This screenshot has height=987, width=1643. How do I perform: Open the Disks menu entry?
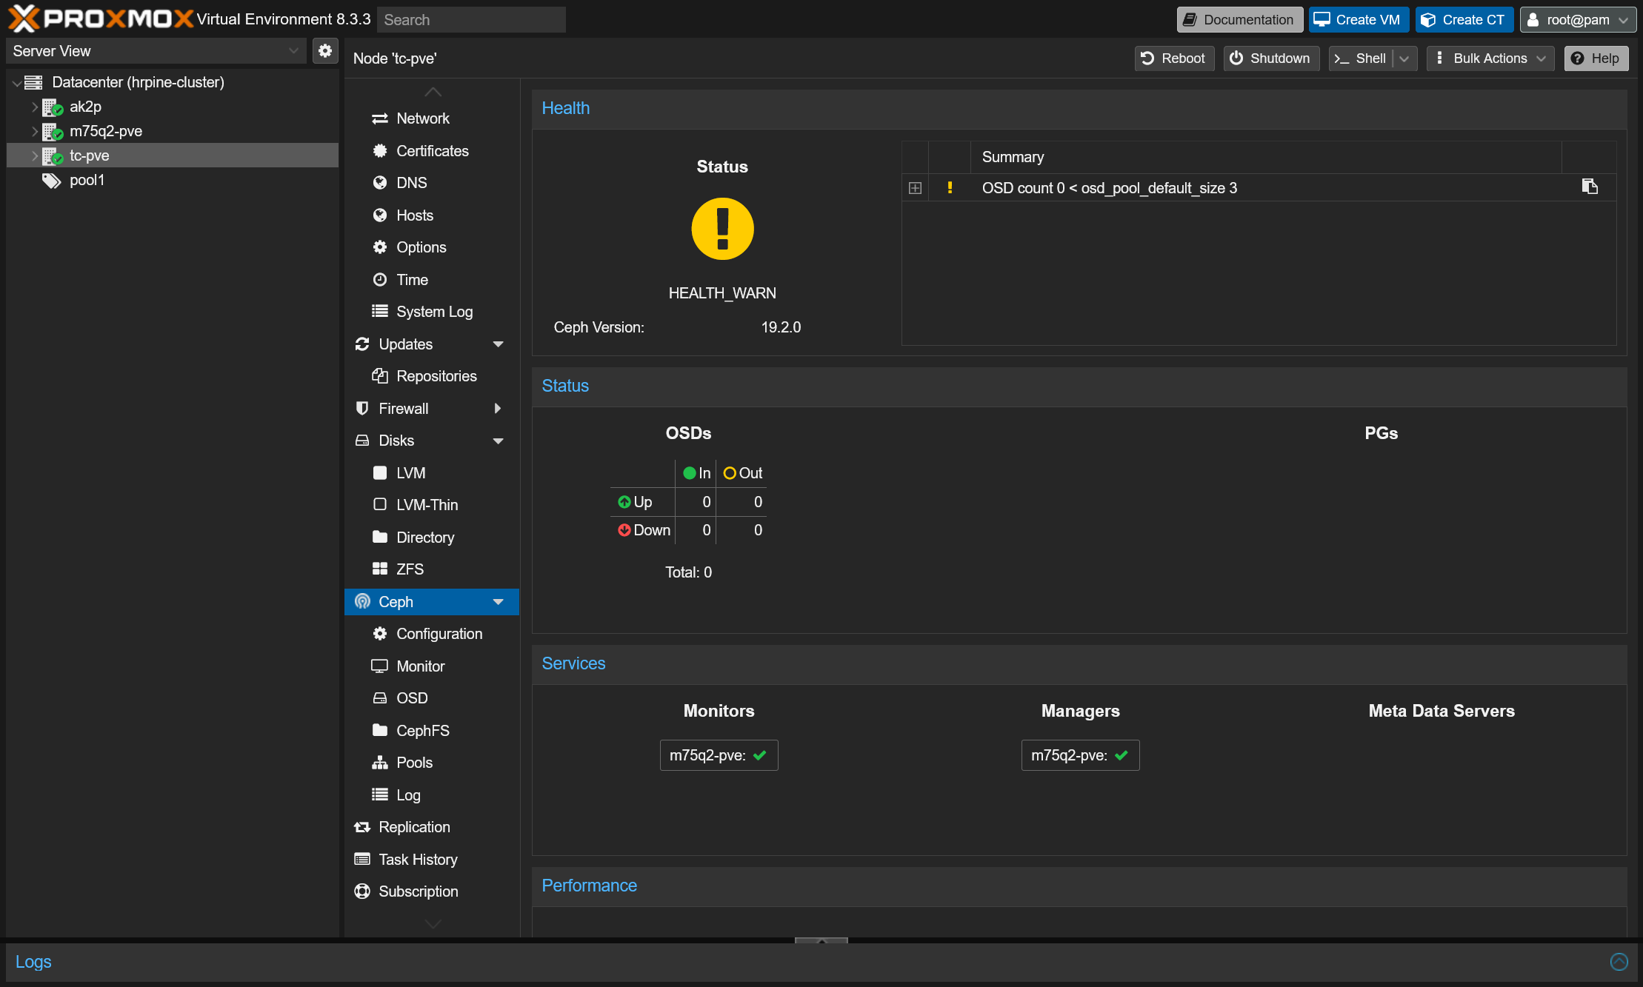[x=432, y=441]
